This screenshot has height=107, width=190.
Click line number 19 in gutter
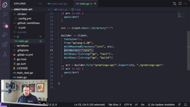pos(51,35)
